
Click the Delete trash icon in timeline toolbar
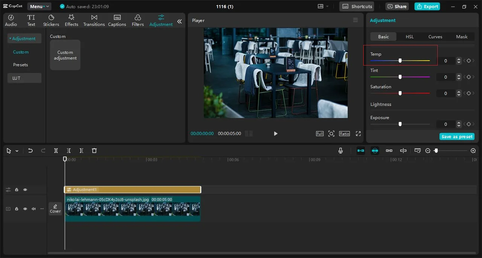[x=94, y=151]
